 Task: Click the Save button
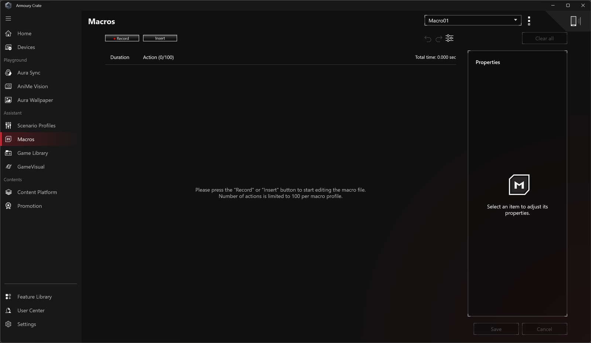point(496,329)
